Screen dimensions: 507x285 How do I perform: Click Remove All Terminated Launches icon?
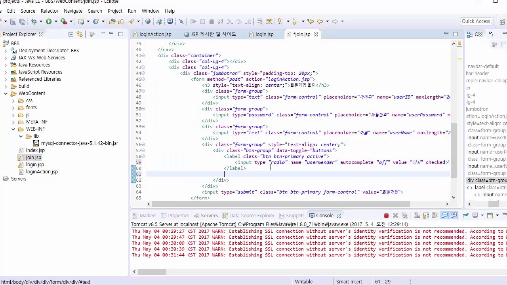click(404, 216)
